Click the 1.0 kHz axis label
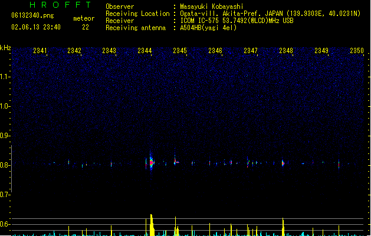This screenshot has height=236, width=371. point(5,106)
